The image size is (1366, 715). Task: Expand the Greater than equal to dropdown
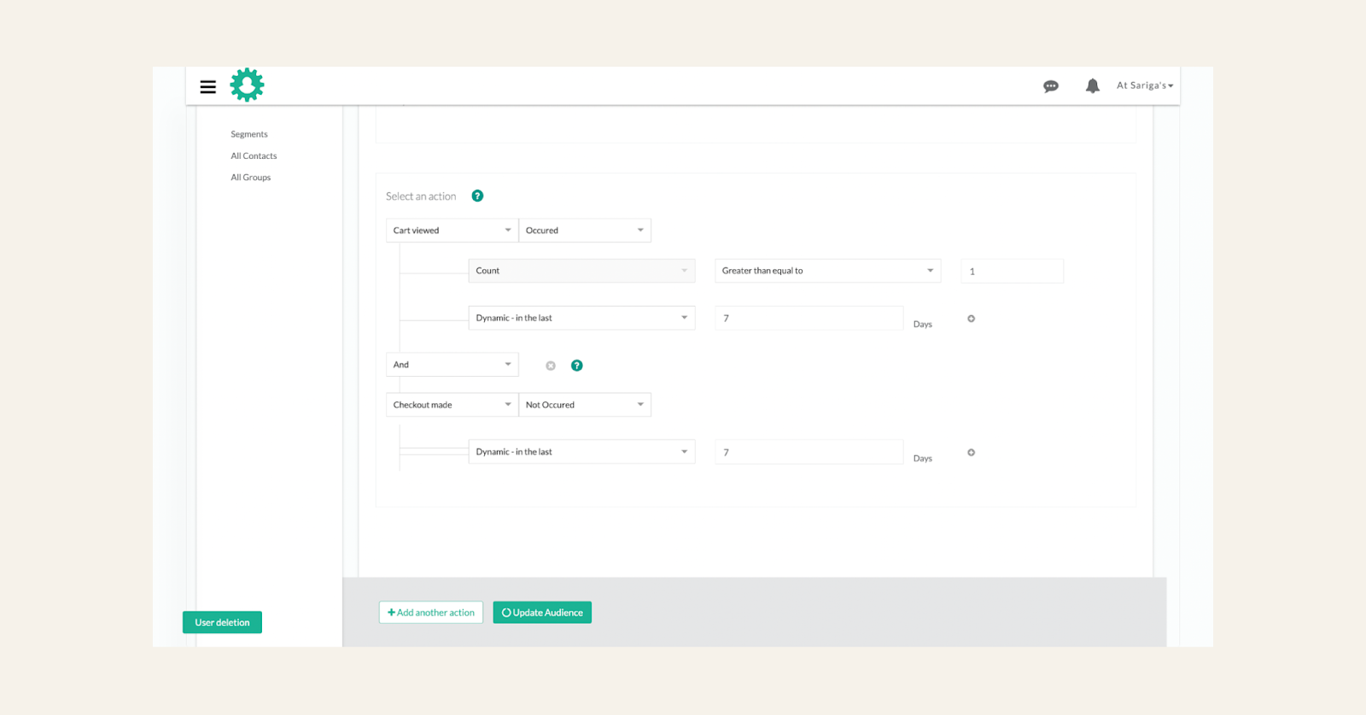[x=827, y=271]
